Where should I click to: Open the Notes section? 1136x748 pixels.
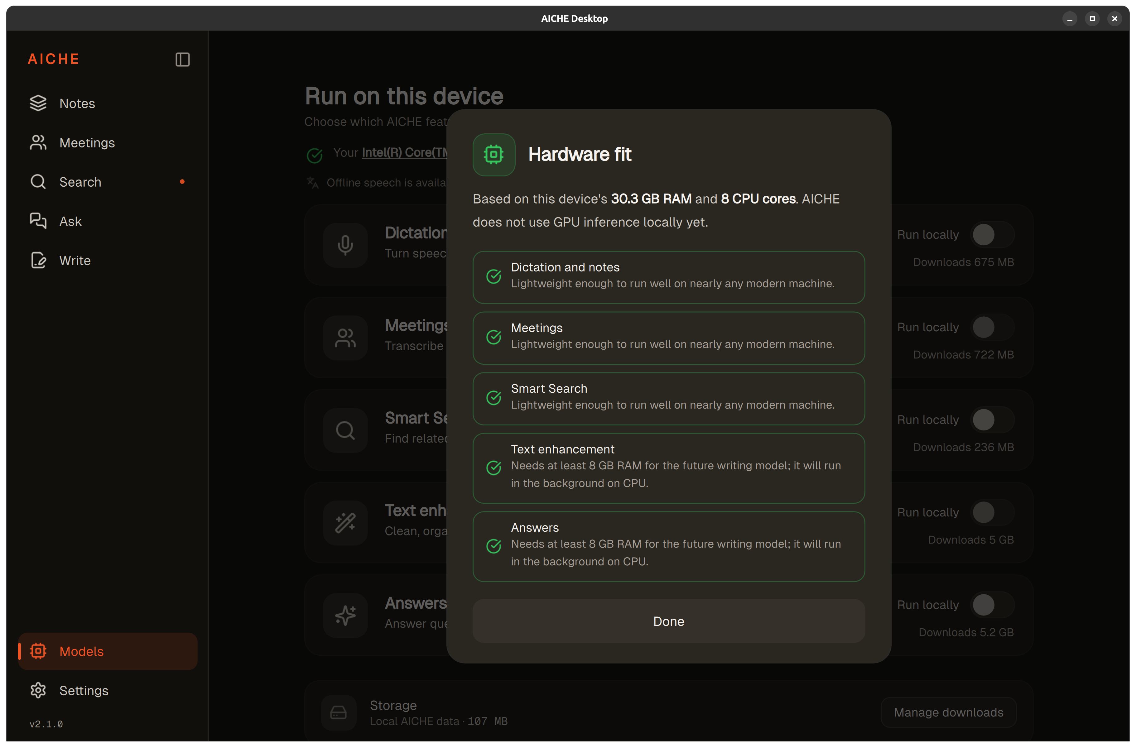[108, 103]
